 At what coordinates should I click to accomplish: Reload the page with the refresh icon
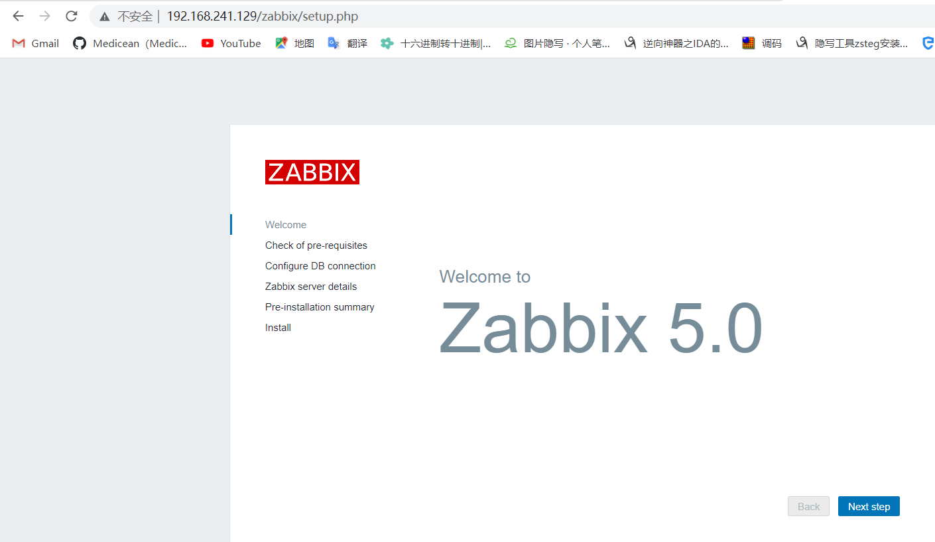coord(72,16)
